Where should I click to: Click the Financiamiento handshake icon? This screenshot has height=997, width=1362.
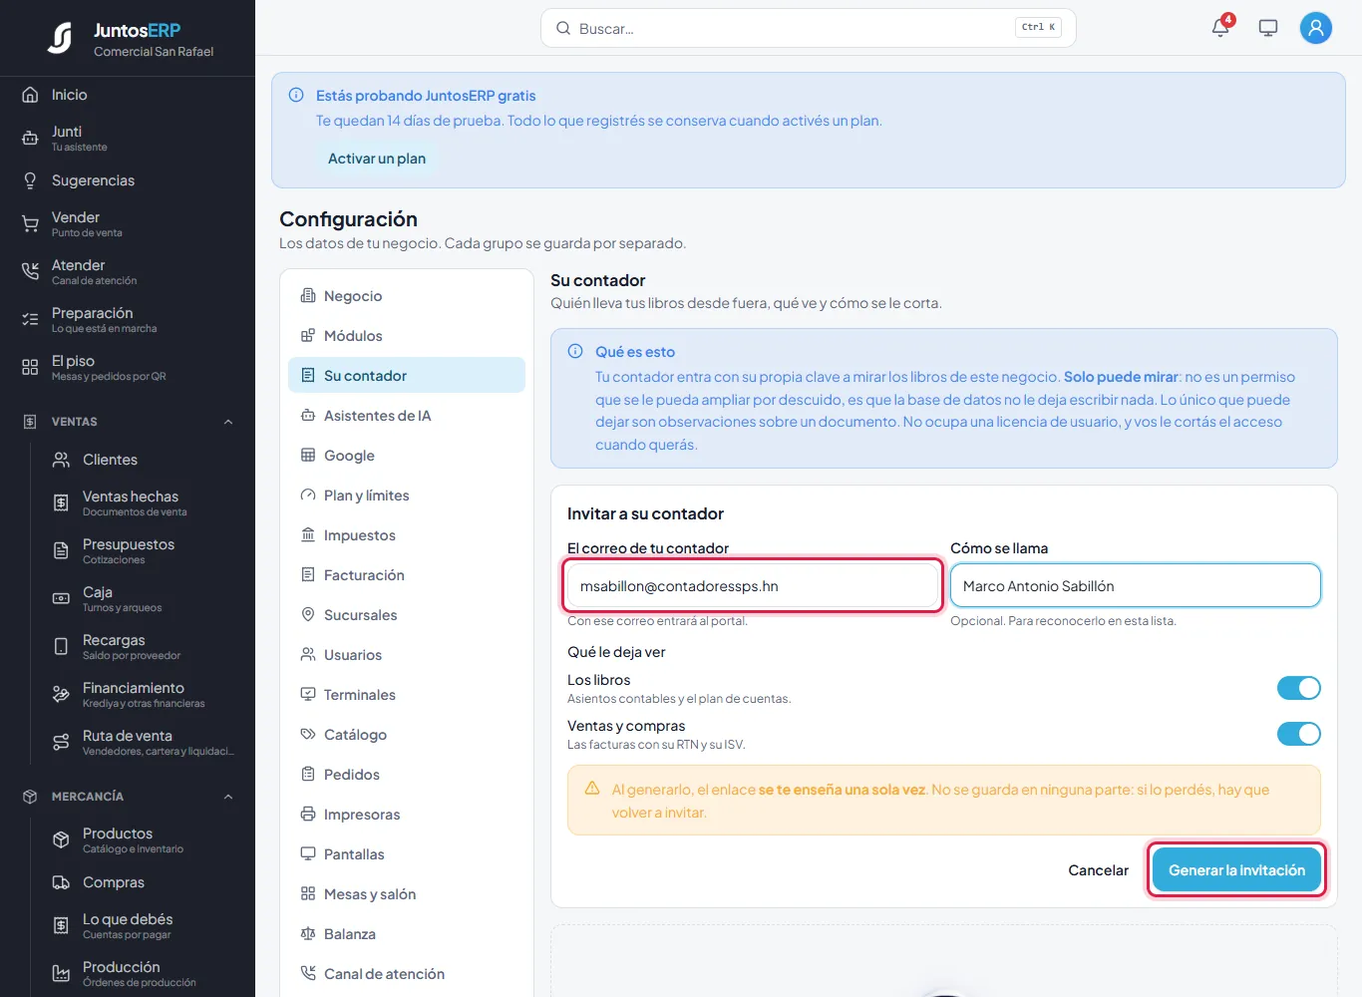click(61, 695)
